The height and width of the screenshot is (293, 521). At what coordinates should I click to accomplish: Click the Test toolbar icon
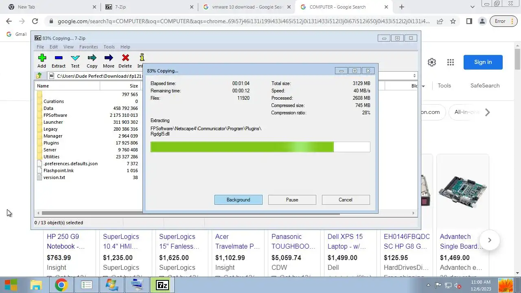click(75, 61)
